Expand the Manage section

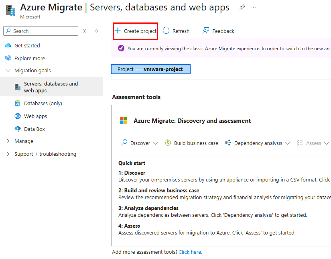(x=8, y=141)
